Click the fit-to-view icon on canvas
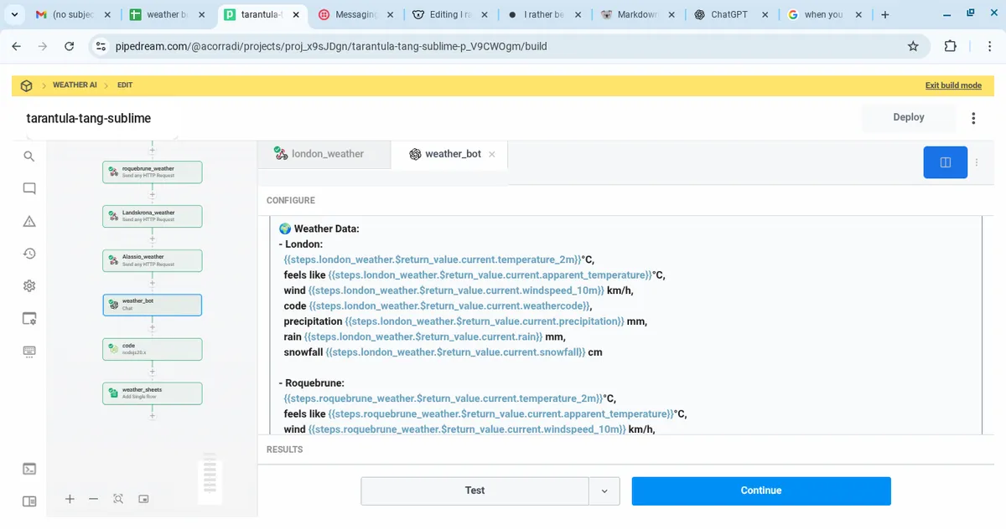Viewport: 1006px width, 529px height. tap(118, 499)
